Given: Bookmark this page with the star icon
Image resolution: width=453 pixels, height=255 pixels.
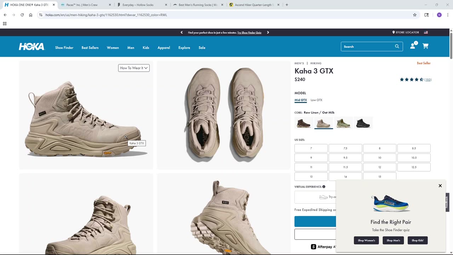Looking at the screenshot, I should pyautogui.click(x=415, y=15).
